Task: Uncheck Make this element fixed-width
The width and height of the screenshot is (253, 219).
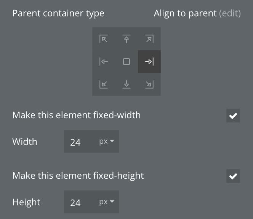Action: pos(233,116)
